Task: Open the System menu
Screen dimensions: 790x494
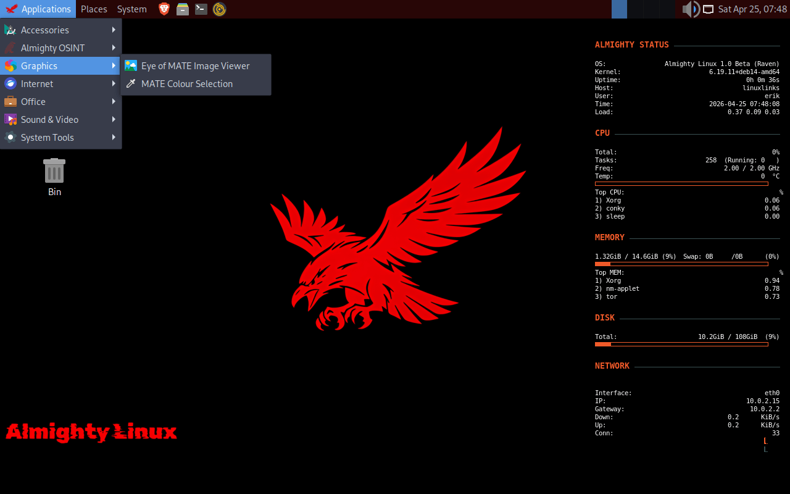Action: tap(131, 9)
